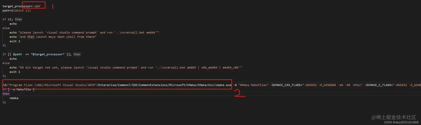
Task: Click the line "if [[ $path == *$target_processor* ]]; then"
Action: point(41,54)
